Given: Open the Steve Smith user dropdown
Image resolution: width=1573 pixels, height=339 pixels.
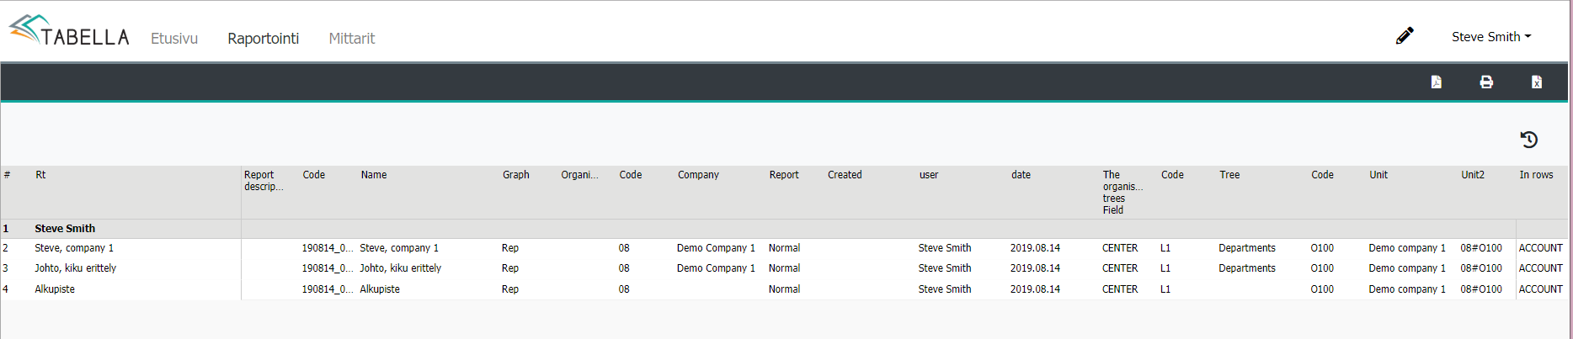Looking at the screenshot, I should [1490, 37].
